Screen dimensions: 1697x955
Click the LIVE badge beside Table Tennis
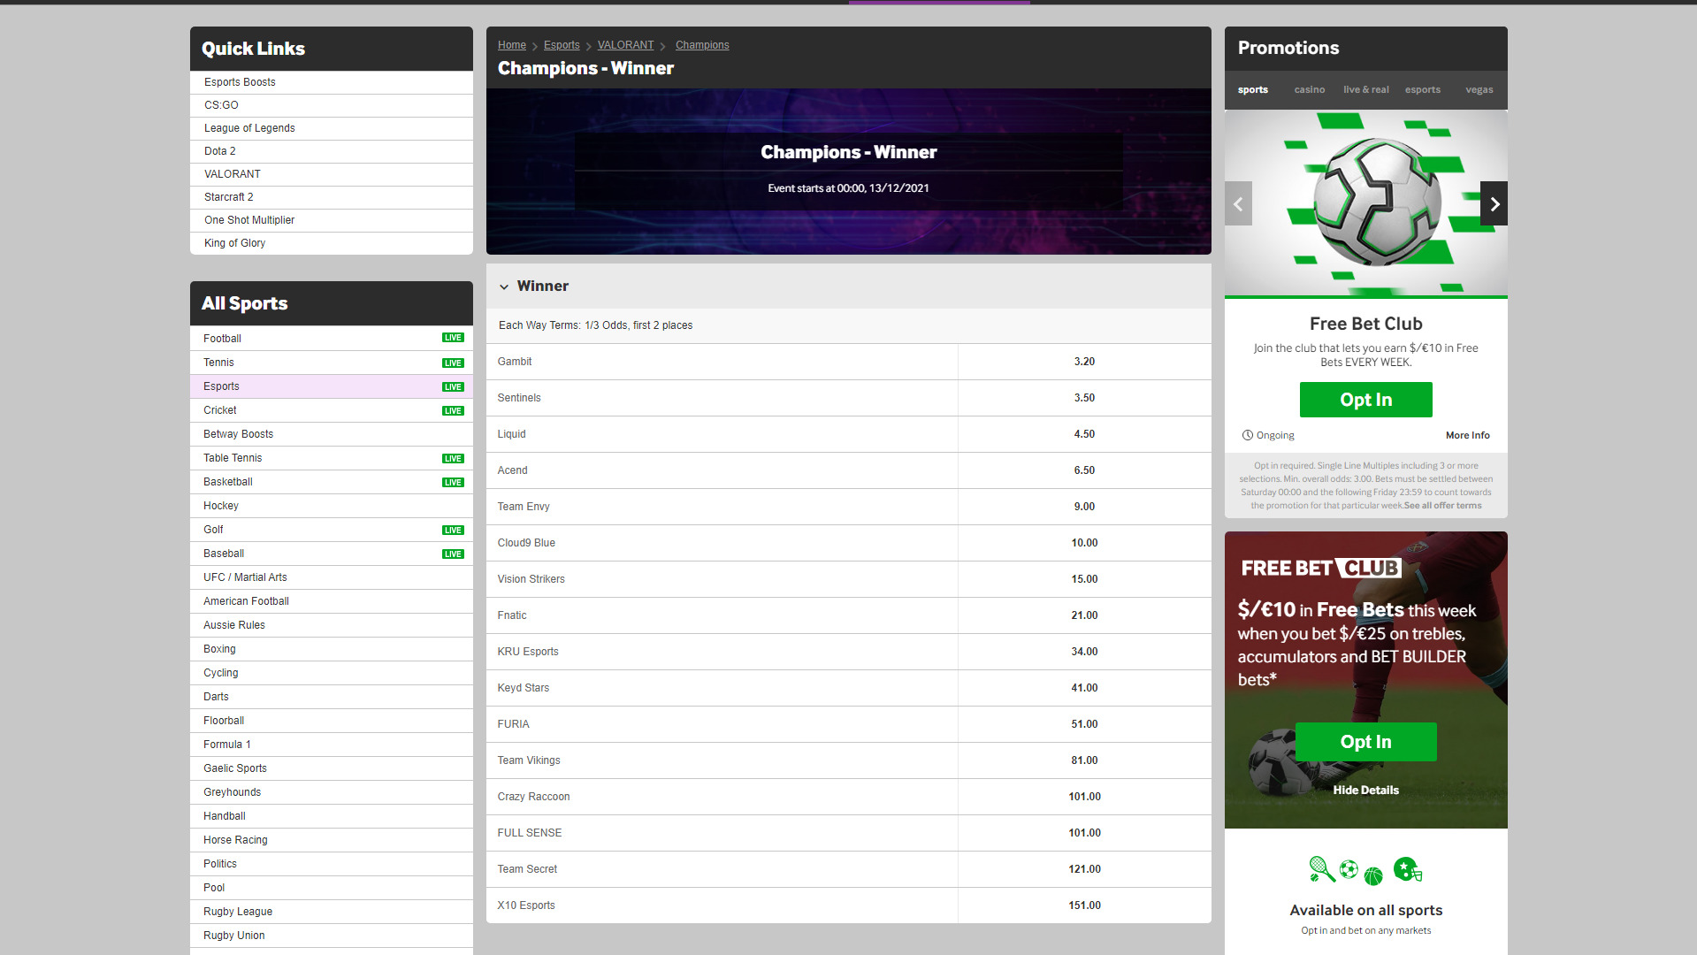(453, 458)
